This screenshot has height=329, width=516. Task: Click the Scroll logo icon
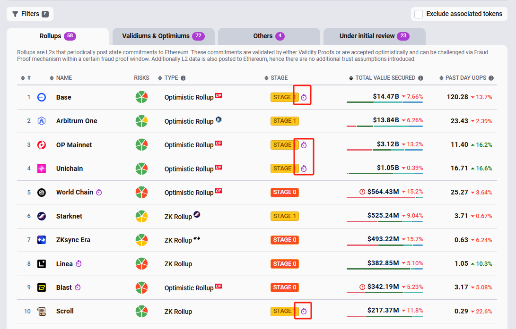[42, 311]
